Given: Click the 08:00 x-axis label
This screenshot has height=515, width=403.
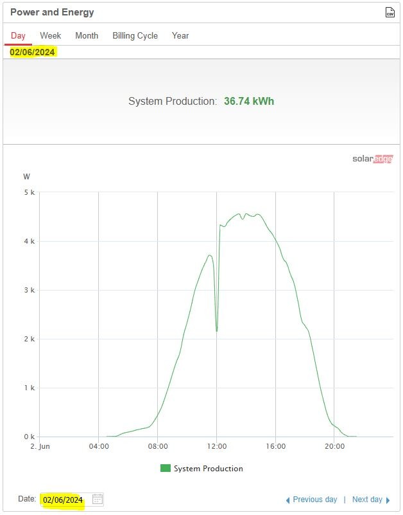Looking at the screenshot, I should point(158,446).
